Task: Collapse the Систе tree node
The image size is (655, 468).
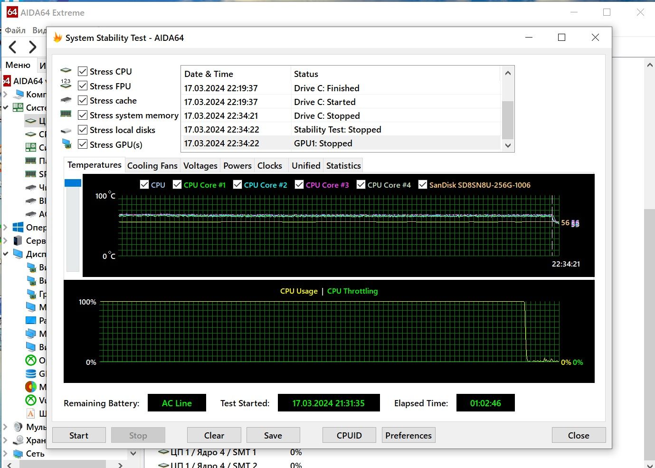Action: click(x=5, y=107)
